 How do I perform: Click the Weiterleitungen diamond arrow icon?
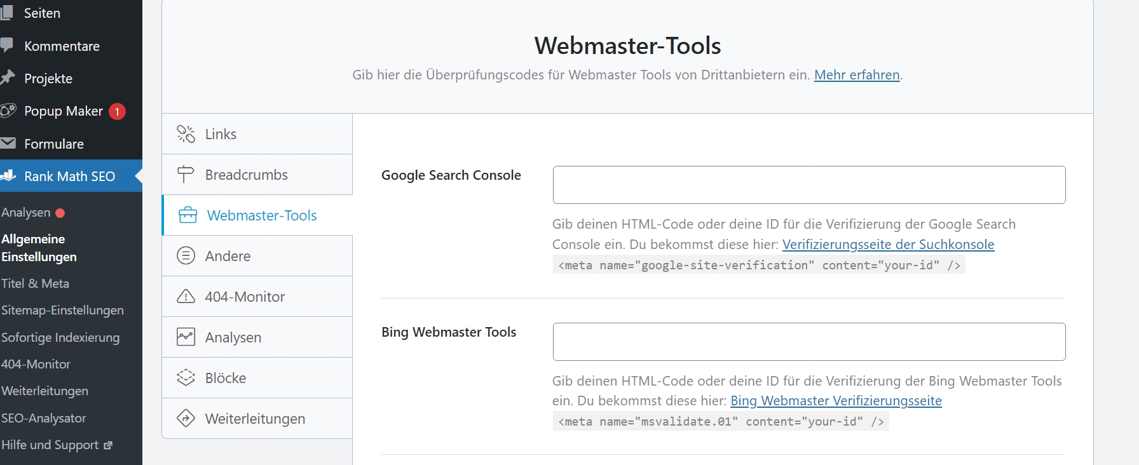pos(186,418)
